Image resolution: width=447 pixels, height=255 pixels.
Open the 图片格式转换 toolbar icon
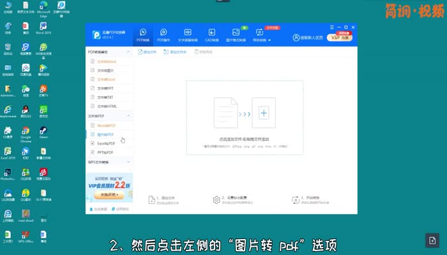236,34
